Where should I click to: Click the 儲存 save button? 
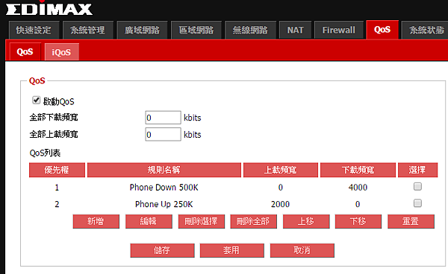[162, 250]
